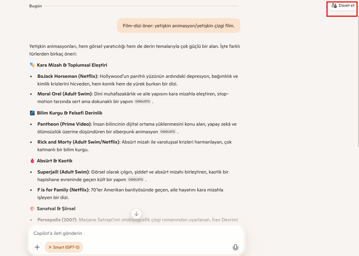Image resolution: width=359 pixels, height=256 pixels.
Task: Click the Bugün date separator label
Action: point(35,6)
